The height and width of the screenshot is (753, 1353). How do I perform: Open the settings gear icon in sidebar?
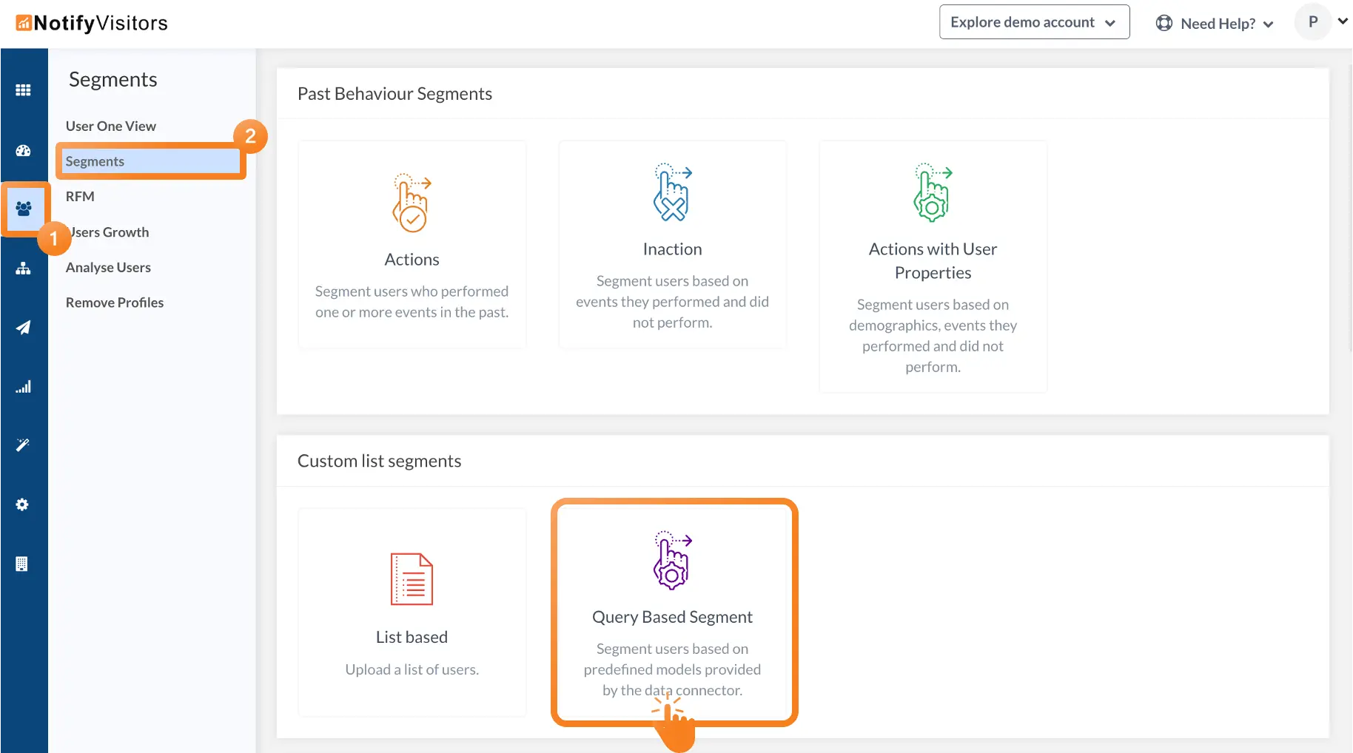[x=23, y=504]
